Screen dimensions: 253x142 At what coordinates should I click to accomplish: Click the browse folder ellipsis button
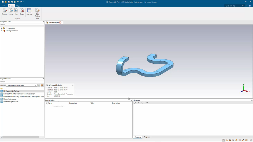point(39,85)
